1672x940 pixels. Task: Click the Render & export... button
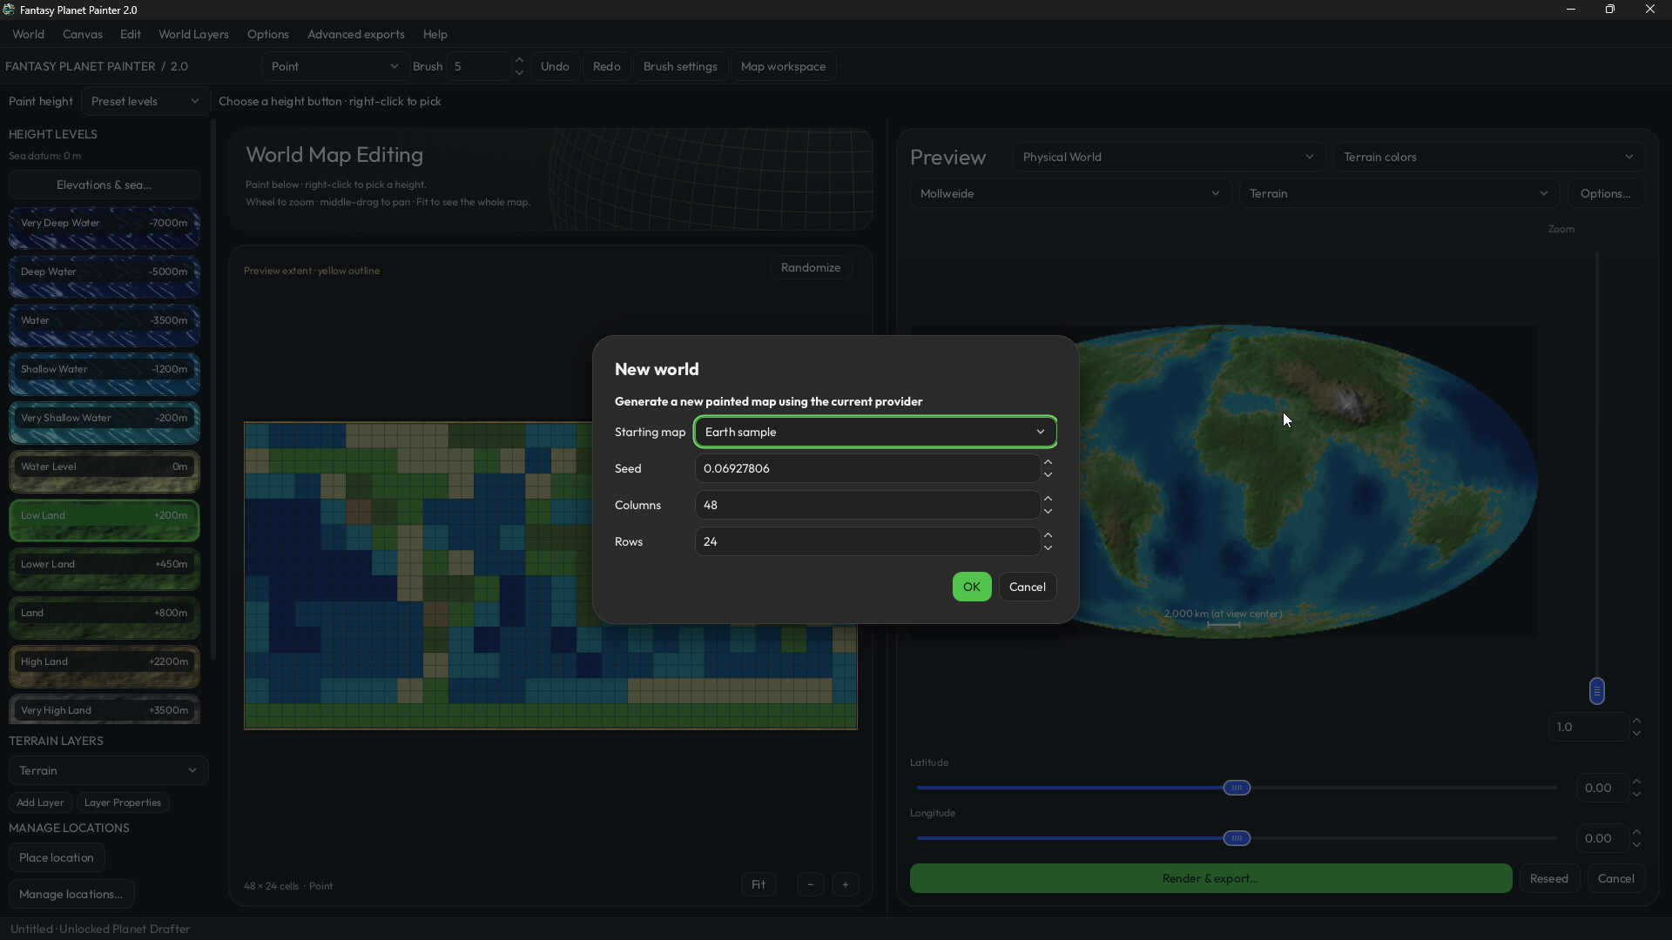(1210, 878)
